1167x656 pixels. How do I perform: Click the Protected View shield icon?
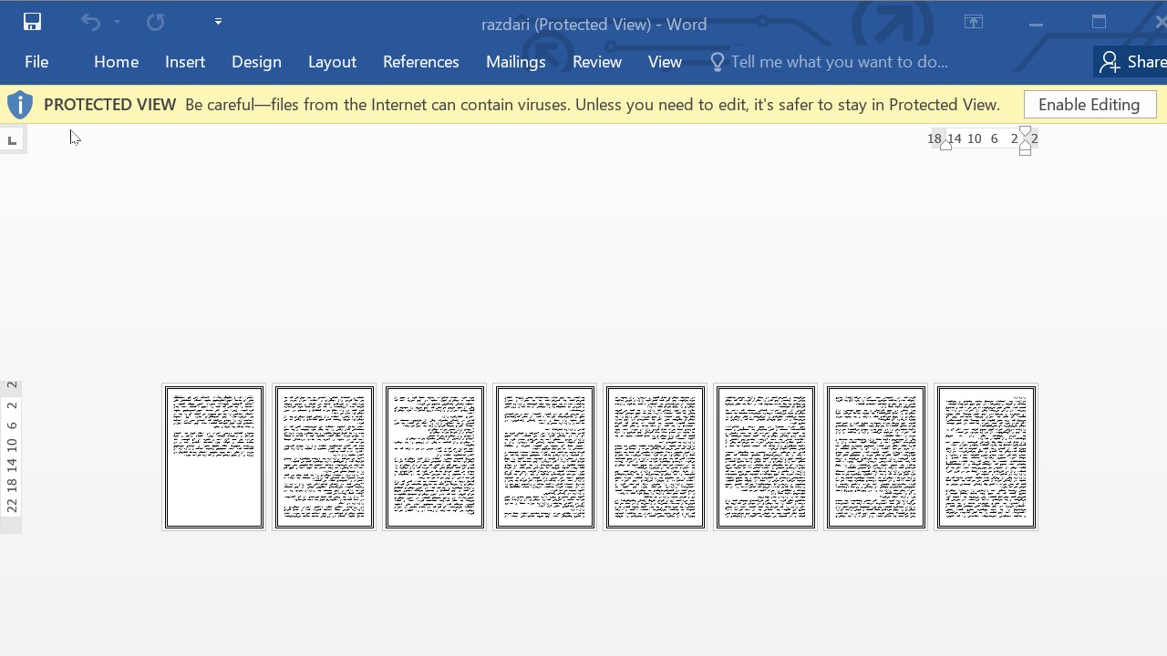[20, 105]
